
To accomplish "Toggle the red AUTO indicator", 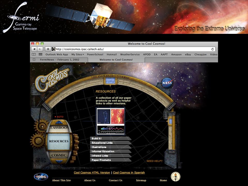I will pos(59,117).
